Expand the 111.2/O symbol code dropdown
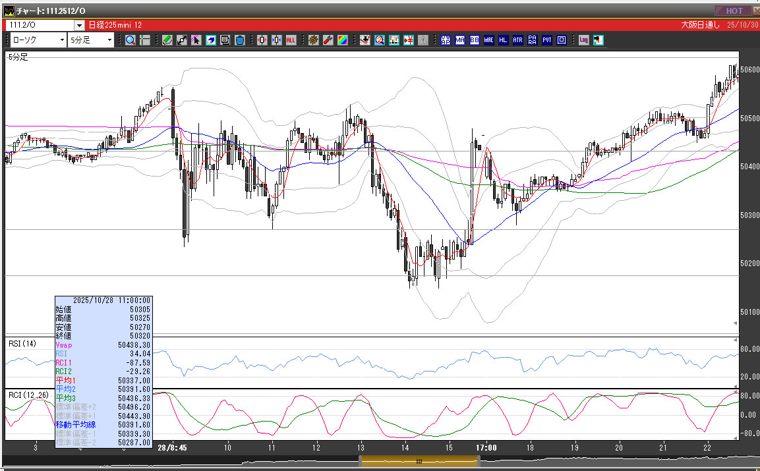Viewport: 760px width, 471px height. click(79, 25)
